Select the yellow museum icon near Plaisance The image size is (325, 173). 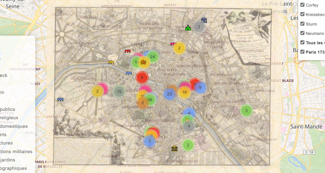[x=174, y=148]
